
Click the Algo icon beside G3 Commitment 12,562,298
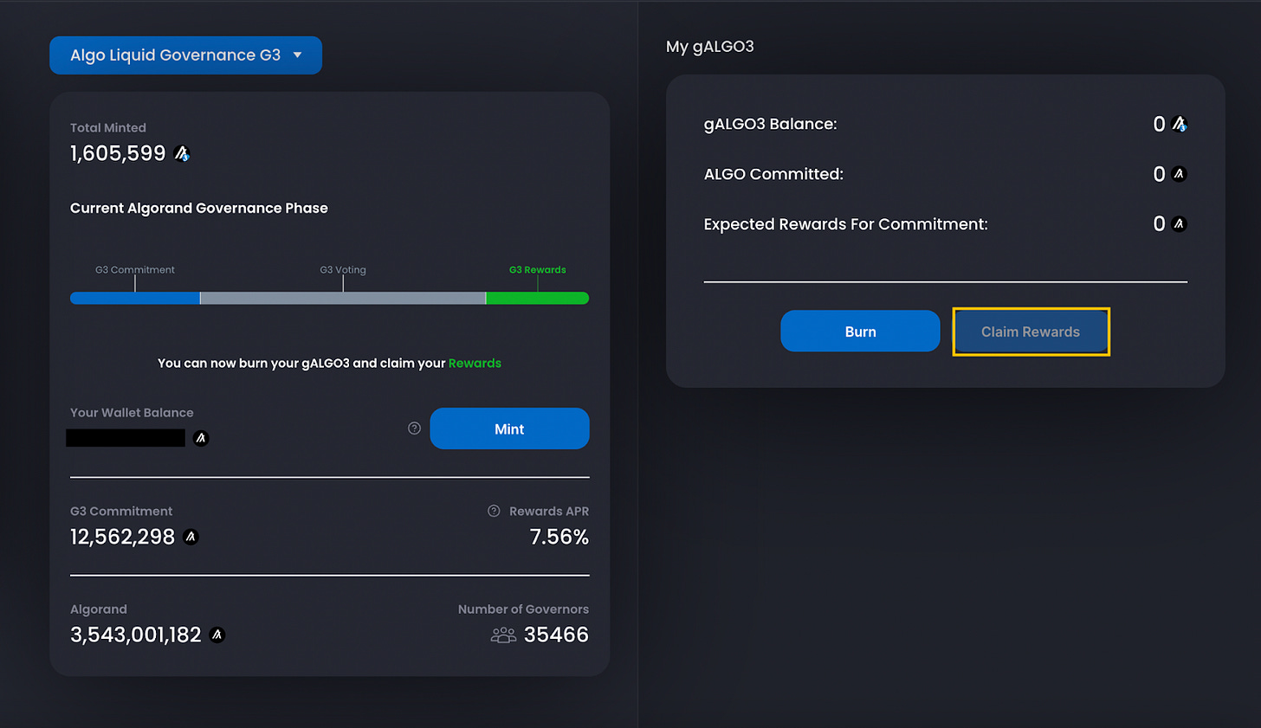[x=191, y=537]
